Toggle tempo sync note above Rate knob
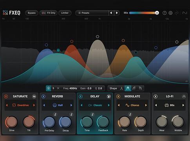The width and height of the screenshot is (190, 141). point(130,114)
